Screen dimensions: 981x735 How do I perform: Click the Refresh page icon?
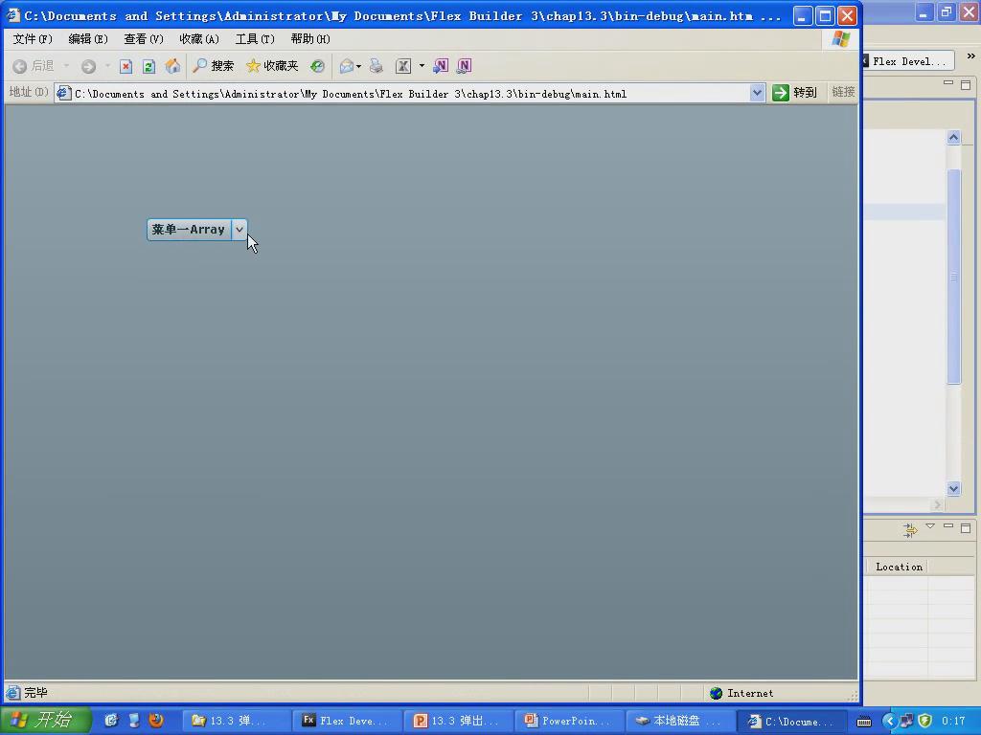[x=148, y=66]
